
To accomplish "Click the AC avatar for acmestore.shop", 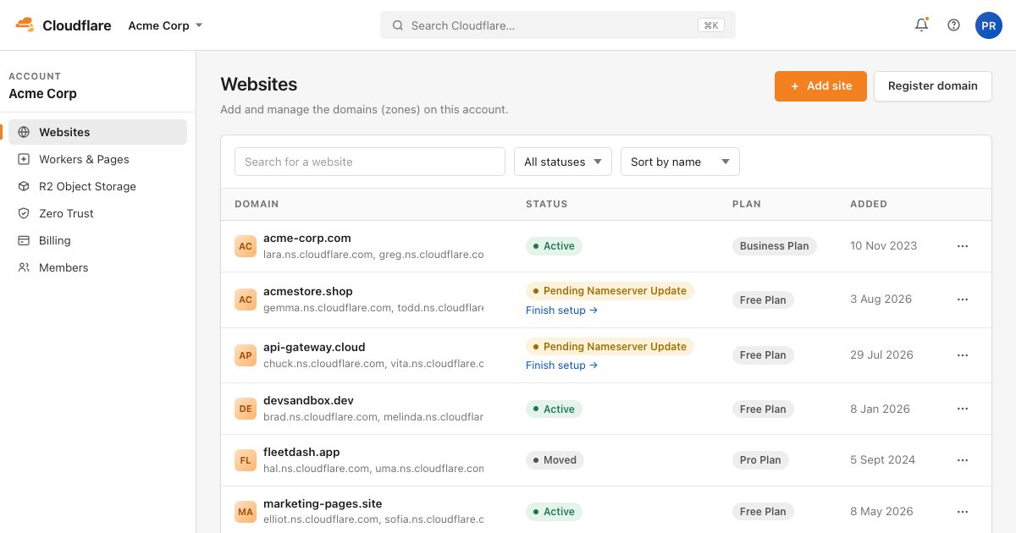I will [x=246, y=299].
